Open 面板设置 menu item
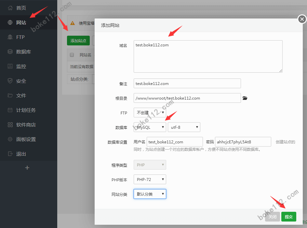The width and height of the screenshot is (307, 228). pos(29,139)
